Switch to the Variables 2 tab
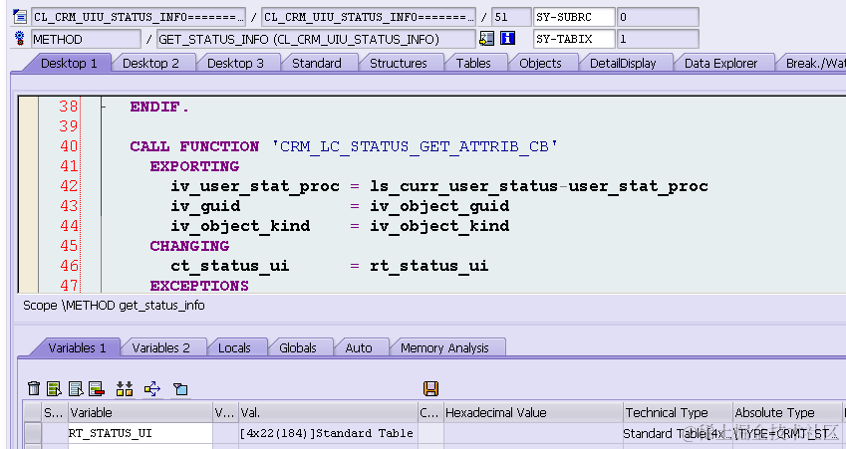Image resolution: width=846 pixels, height=449 pixels. tap(160, 347)
